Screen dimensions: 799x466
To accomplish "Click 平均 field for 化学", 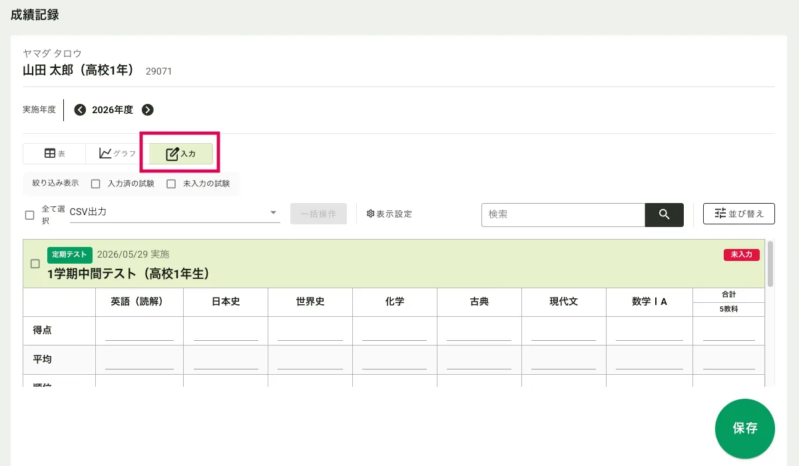I will point(394,359).
